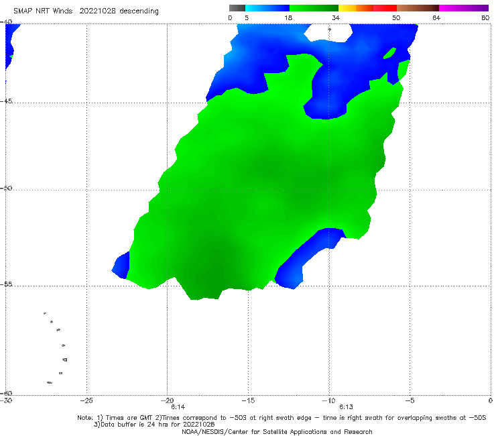Click the '-10' longitude axis label
Viewport: 496px width, 436px height.
[x=328, y=400]
